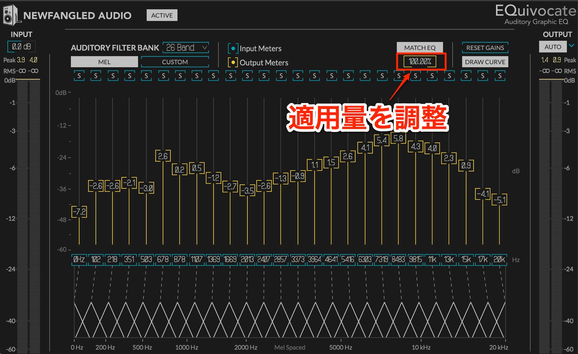Viewport: 578px width, 354px height.
Task: Toggle the ACTIVE bypass button
Action: [x=162, y=15]
